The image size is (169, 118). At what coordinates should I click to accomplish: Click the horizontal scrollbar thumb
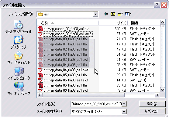pyautogui.click(x=83, y=95)
